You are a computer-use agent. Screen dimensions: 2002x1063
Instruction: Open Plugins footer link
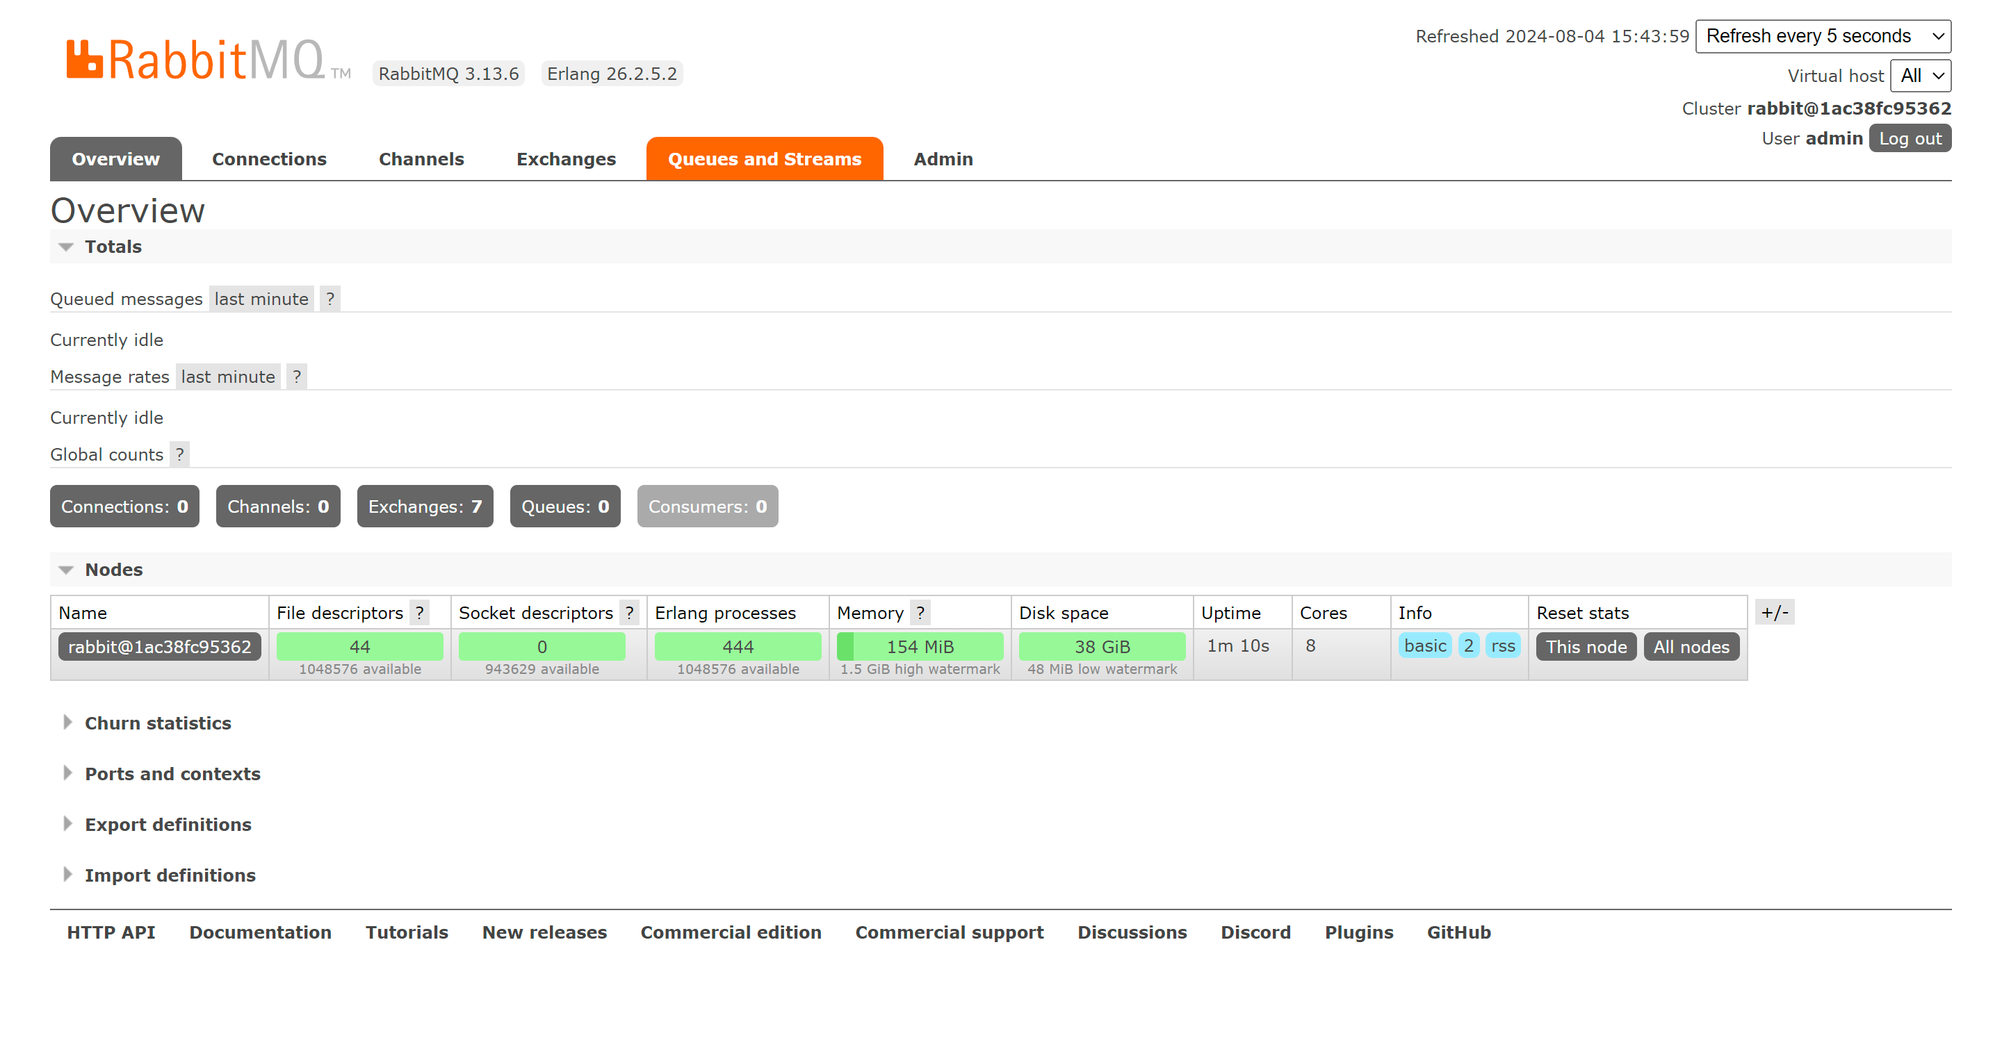[x=1359, y=932]
